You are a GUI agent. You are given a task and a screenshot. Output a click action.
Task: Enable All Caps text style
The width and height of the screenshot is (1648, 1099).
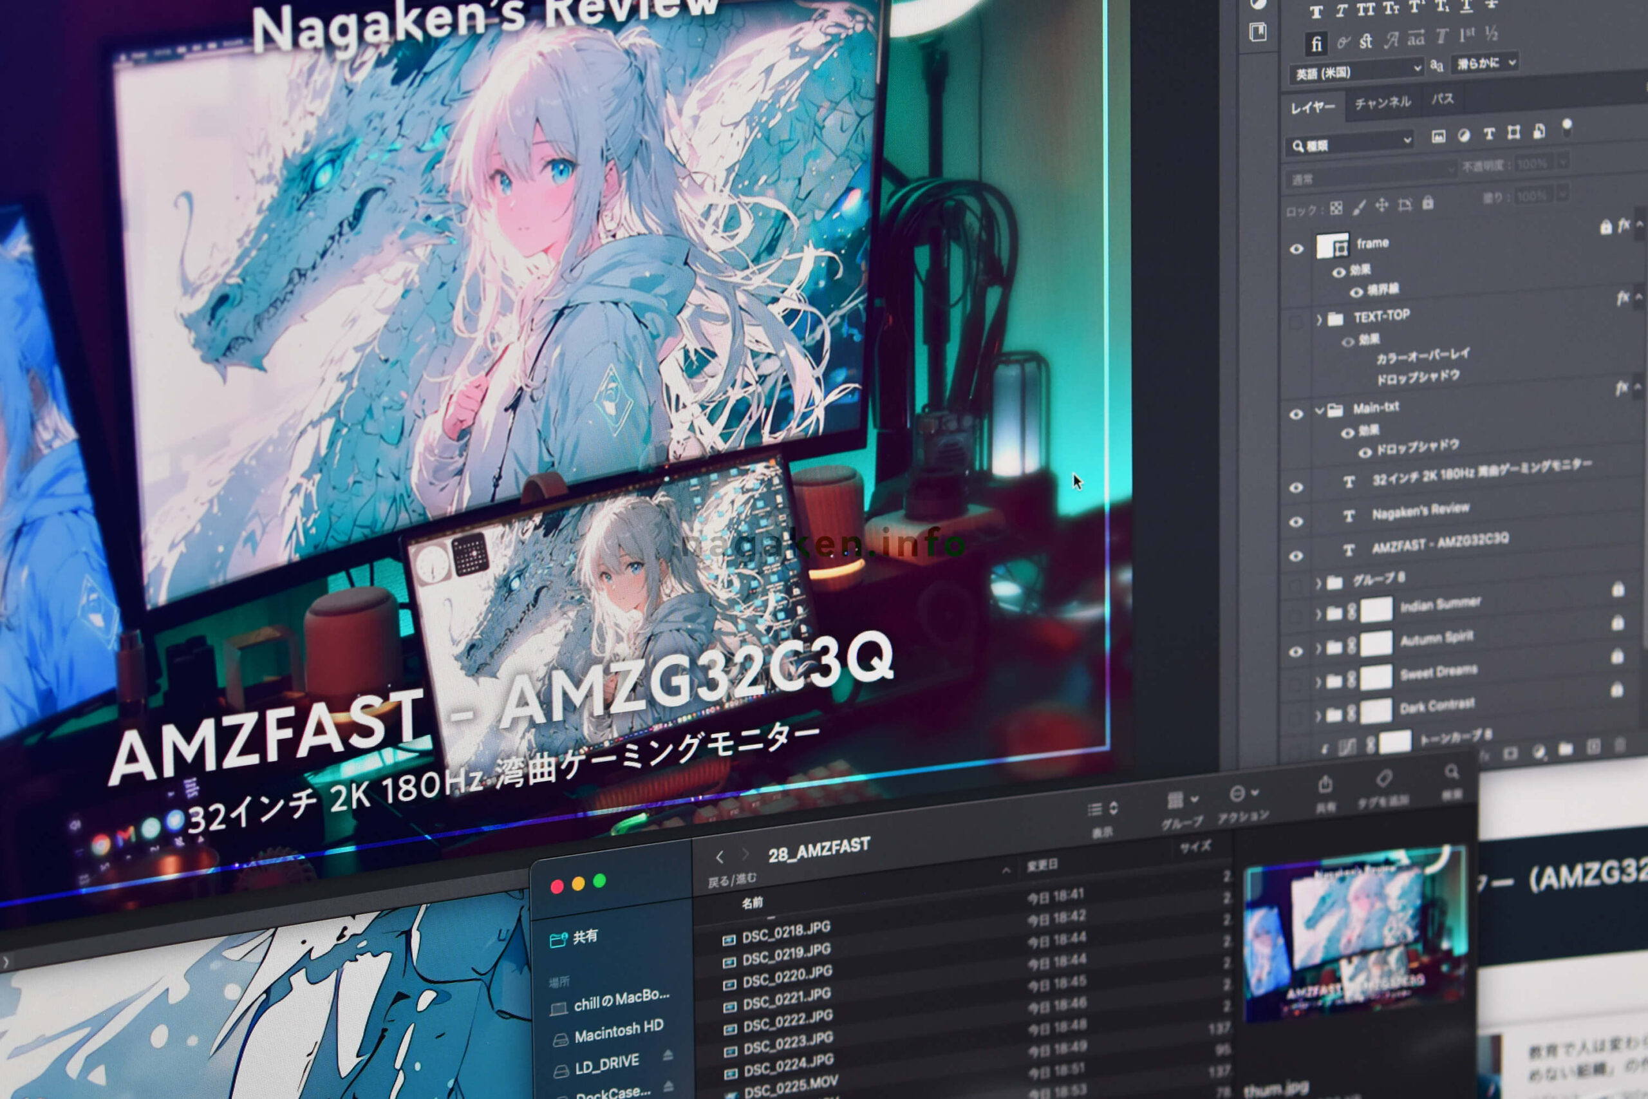(1365, 9)
